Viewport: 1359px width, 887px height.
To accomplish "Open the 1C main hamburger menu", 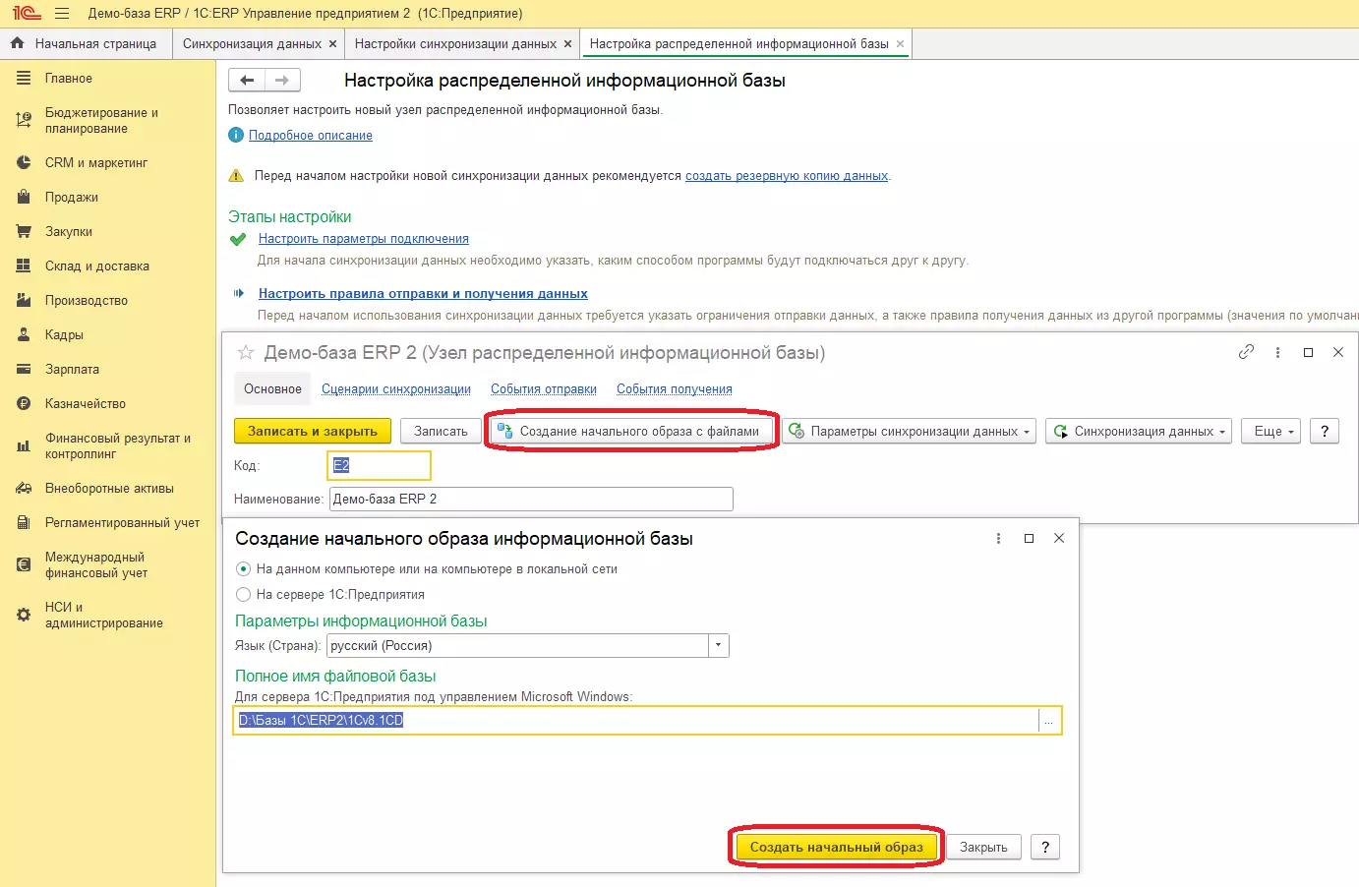I will [x=62, y=14].
